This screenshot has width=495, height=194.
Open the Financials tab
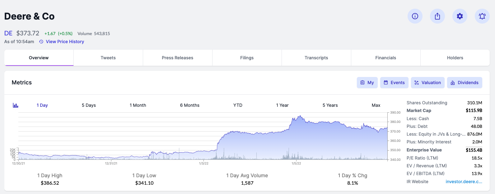[x=385, y=58]
